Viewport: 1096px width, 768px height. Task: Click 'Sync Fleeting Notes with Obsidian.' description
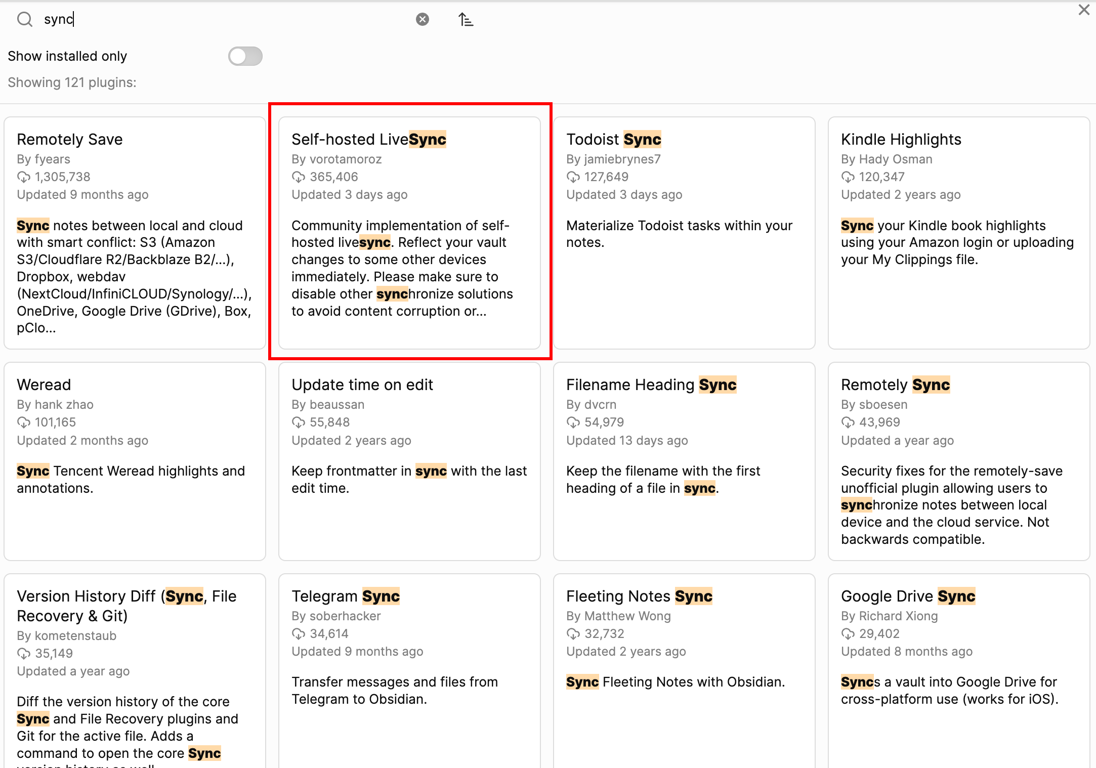[676, 682]
